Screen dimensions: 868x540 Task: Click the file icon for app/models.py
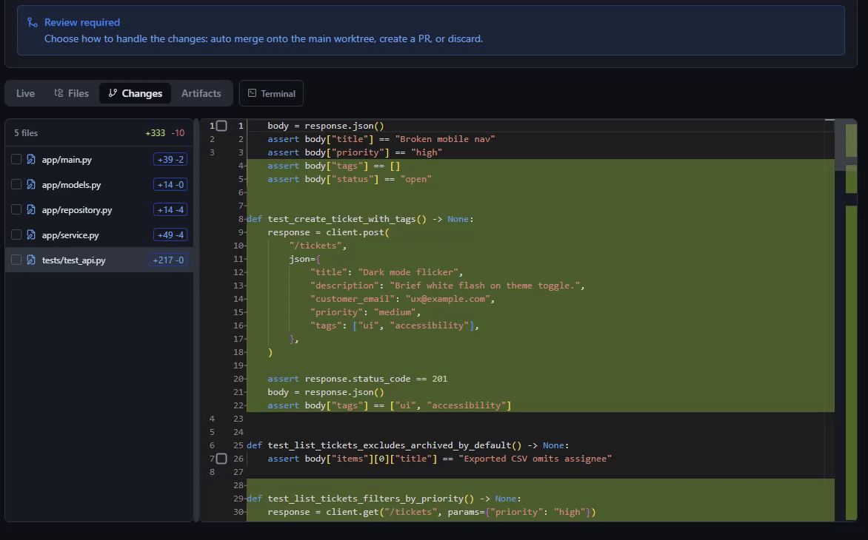point(31,185)
